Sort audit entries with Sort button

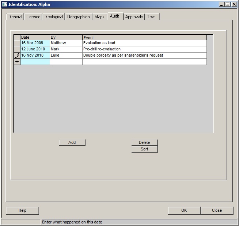pos(144,149)
